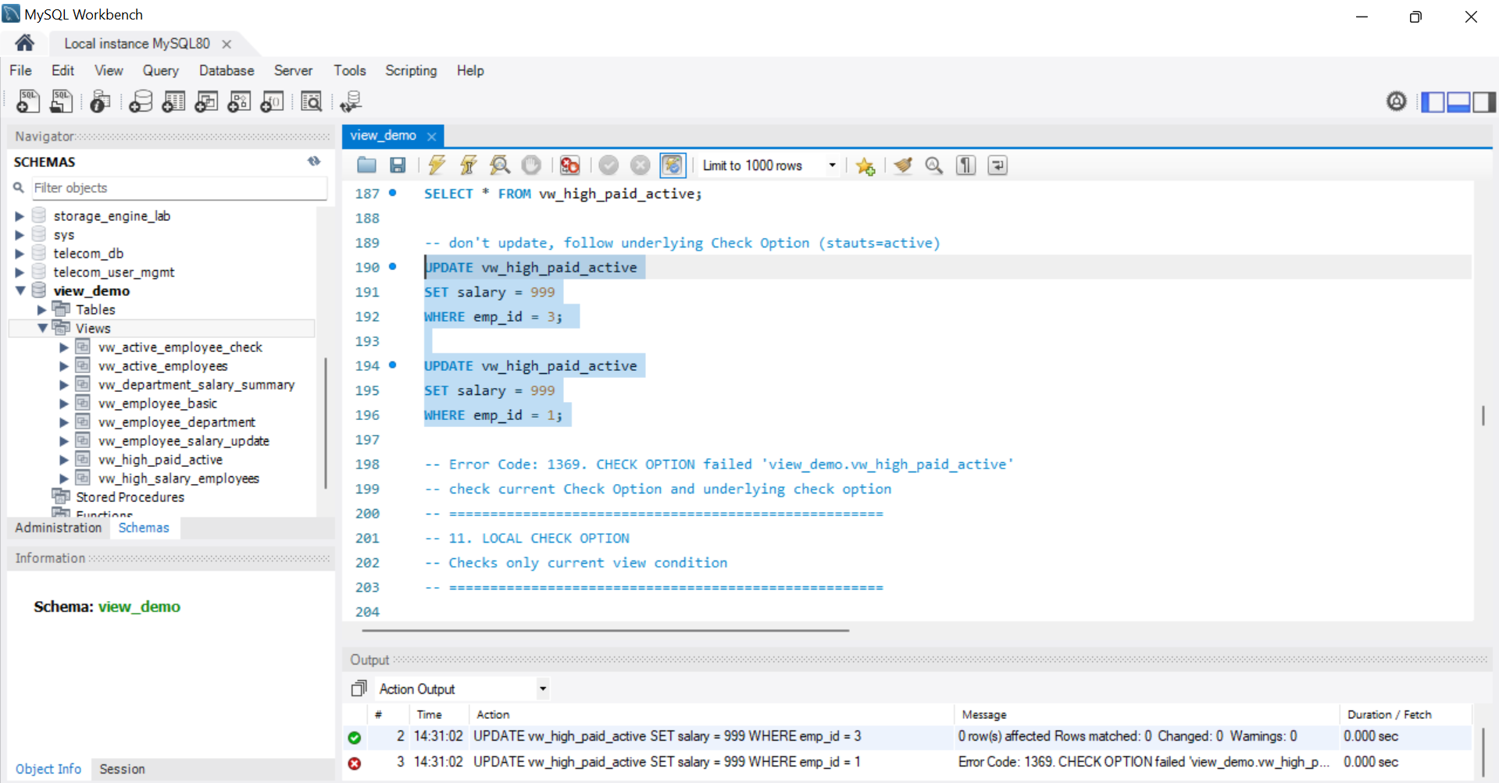The image size is (1499, 783).
Task: Select vw_department_salary_summary view
Action: (x=196, y=385)
